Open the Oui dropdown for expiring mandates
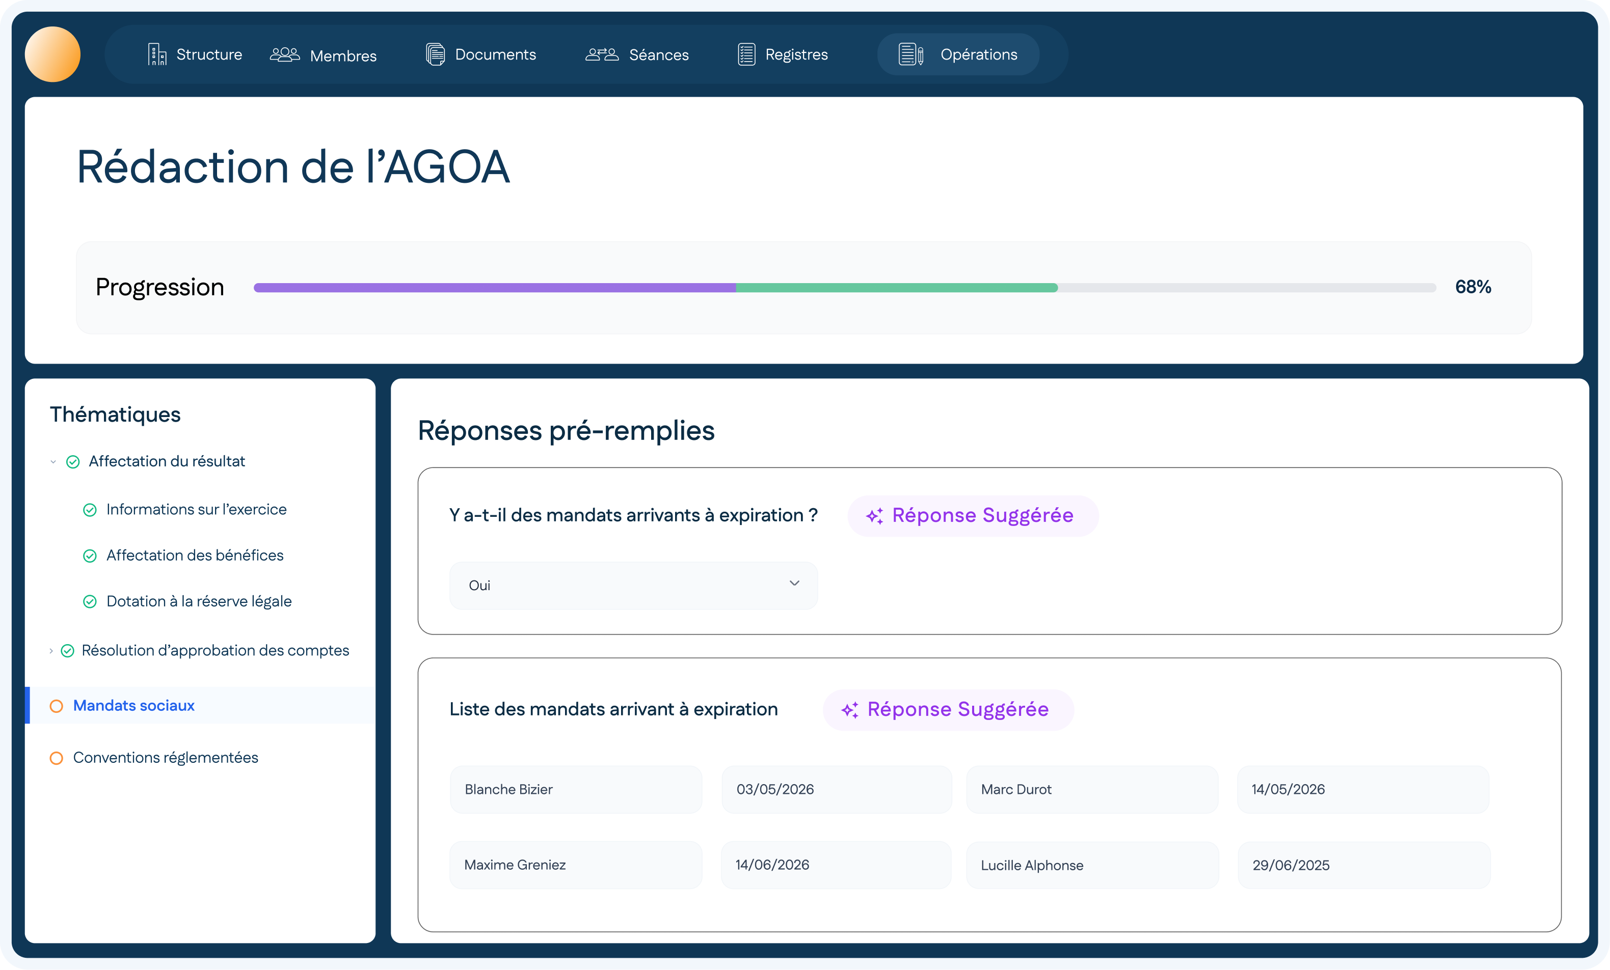 [633, 585]
